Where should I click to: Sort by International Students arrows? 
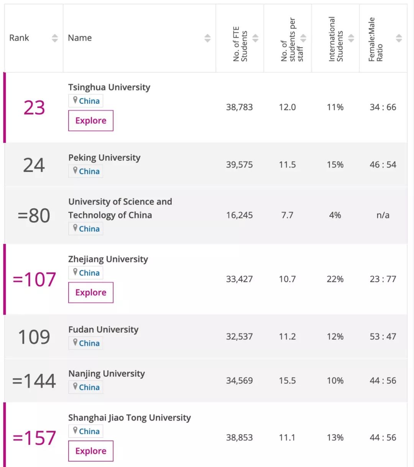pos(351,38)
